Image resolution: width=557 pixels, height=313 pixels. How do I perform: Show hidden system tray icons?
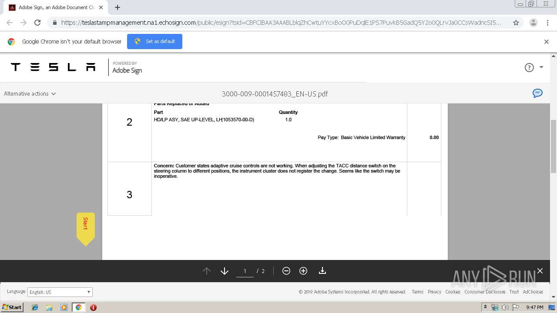coord(486,307)
